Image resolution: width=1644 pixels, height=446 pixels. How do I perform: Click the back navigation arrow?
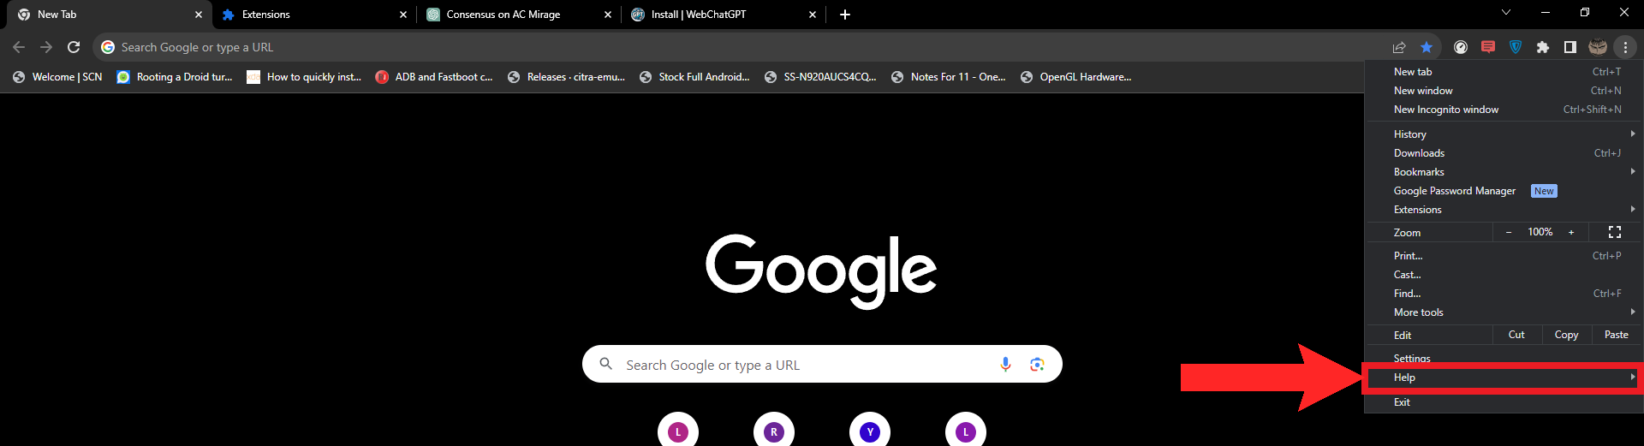coord(19,47)
